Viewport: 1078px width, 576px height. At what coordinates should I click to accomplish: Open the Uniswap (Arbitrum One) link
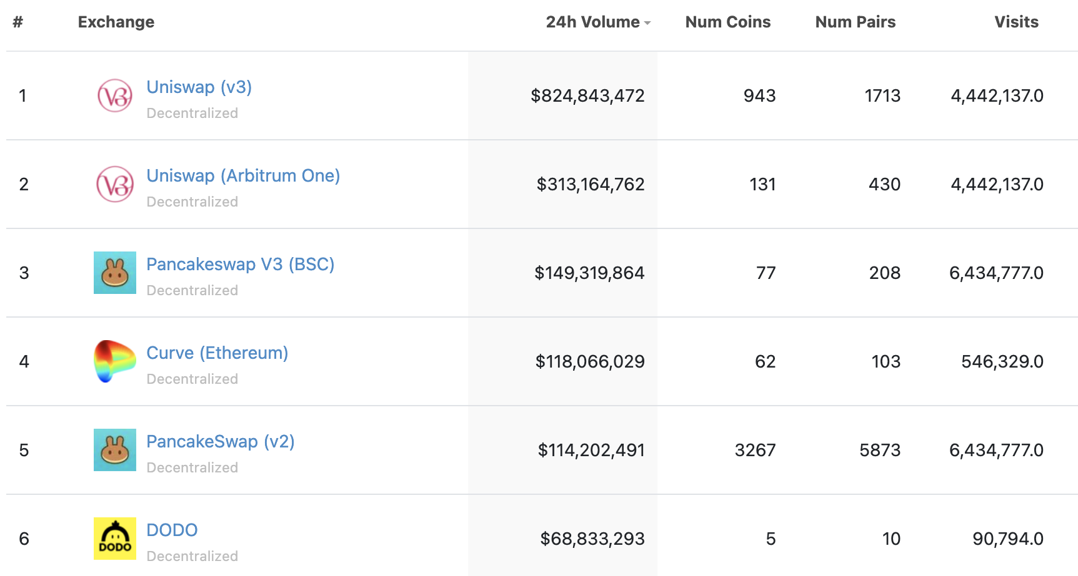243,175
